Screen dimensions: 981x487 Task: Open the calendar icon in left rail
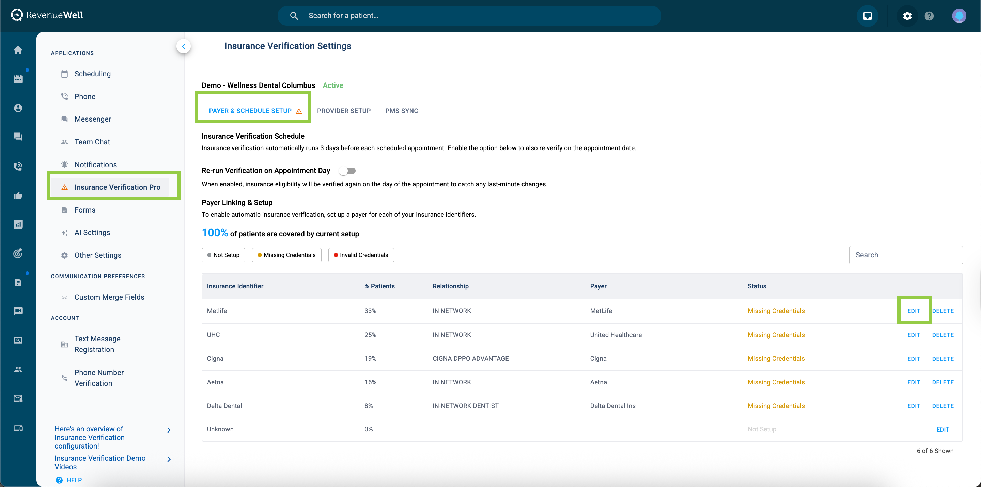click(x=18, y=79)
